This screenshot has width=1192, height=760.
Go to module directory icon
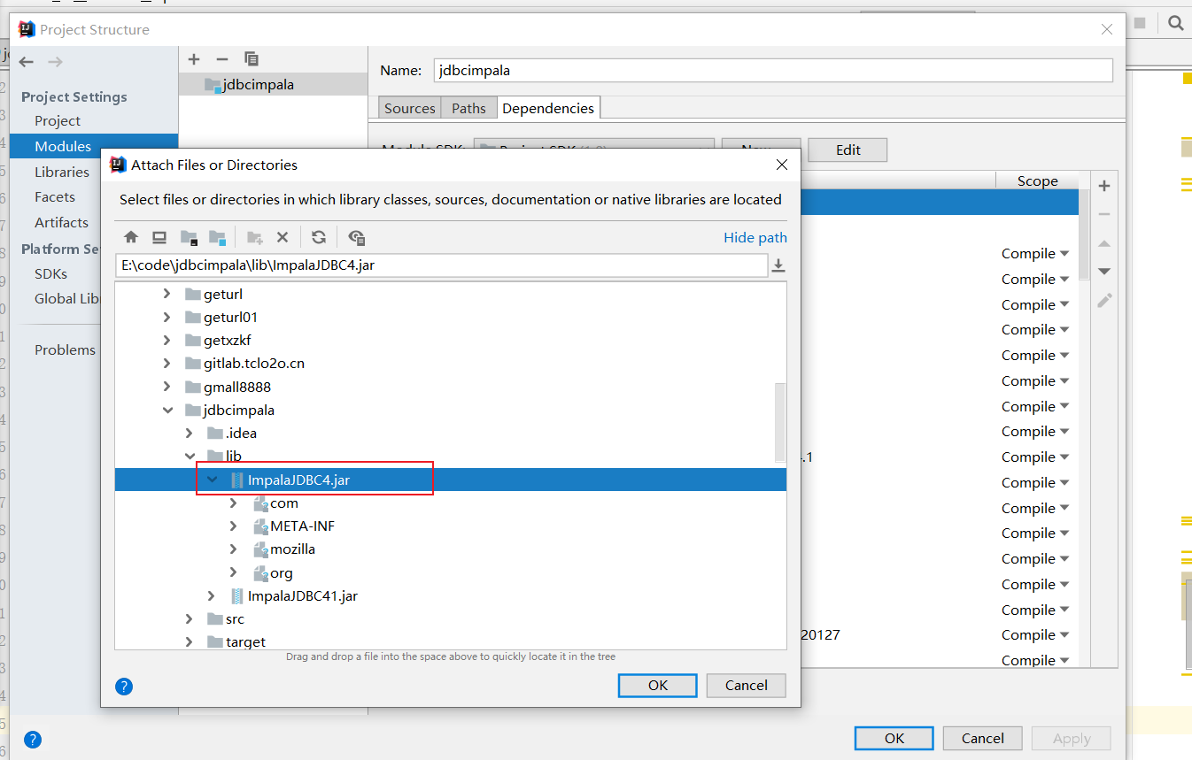coord(217,237)
